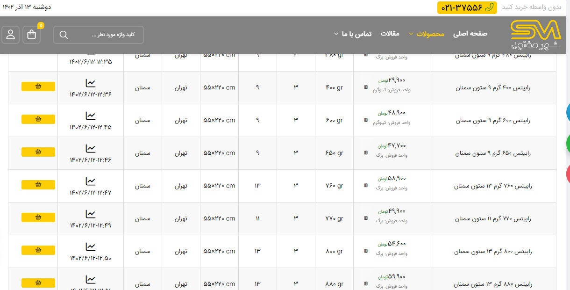Add رابیتس ۷۷۰ گرم ۱۱ ستون to cart
The height and width of the screenshot is (290, 570).
coord(38,217)
